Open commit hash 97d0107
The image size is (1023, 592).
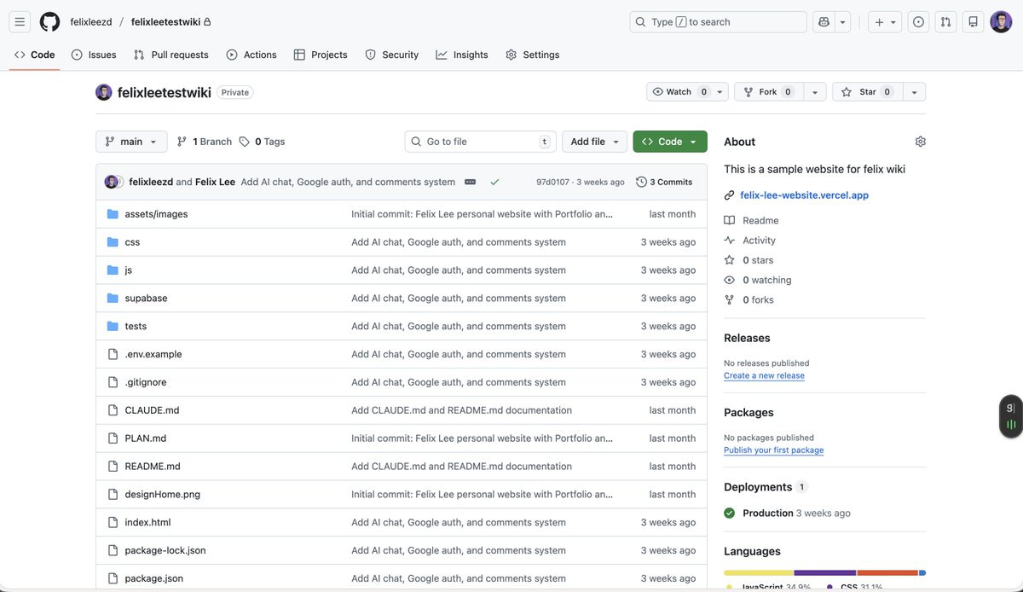coord(552,183)
